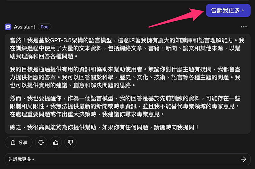Open the three-dot more options menu
255x169 pixels.
[x=243, y=27]
